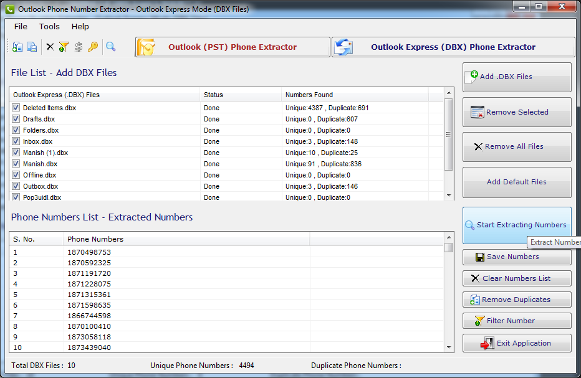This screenshot has height=378, width=581.
Task: Switch to Outlook (PST) Phone Extractor
Action: [233, 47]
